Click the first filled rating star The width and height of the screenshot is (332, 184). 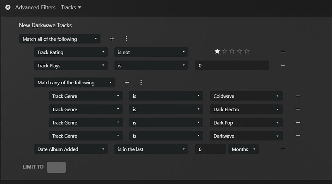217,51
